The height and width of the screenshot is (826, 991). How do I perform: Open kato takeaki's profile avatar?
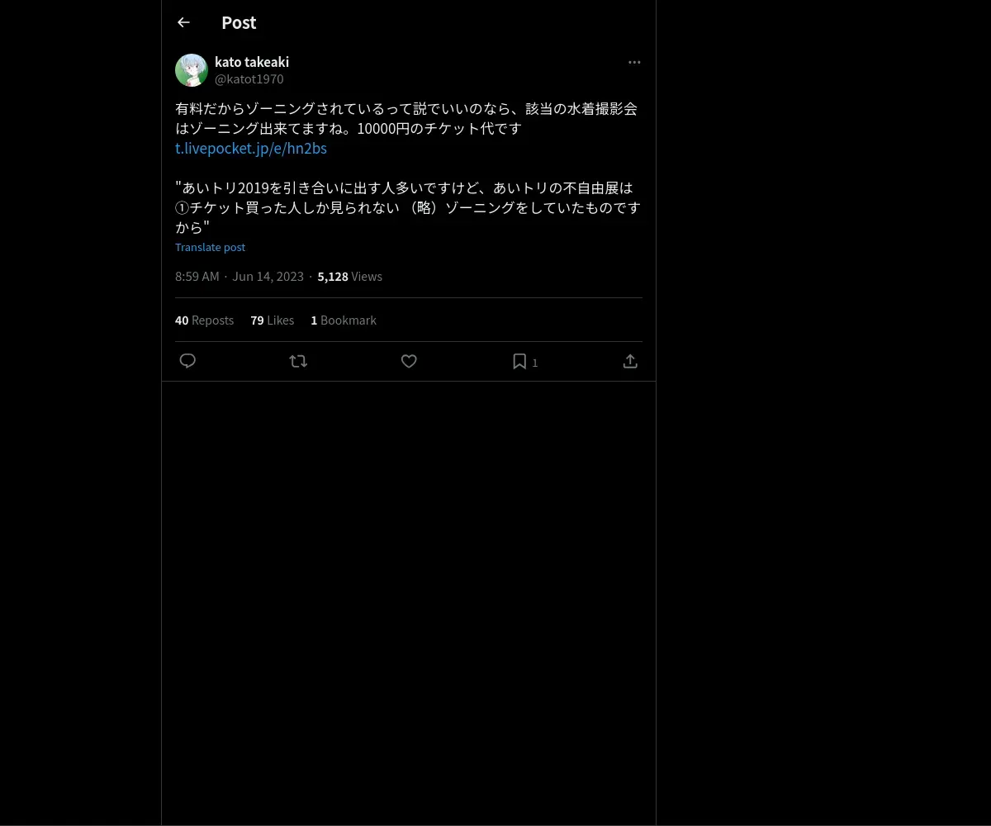(192, 70)
